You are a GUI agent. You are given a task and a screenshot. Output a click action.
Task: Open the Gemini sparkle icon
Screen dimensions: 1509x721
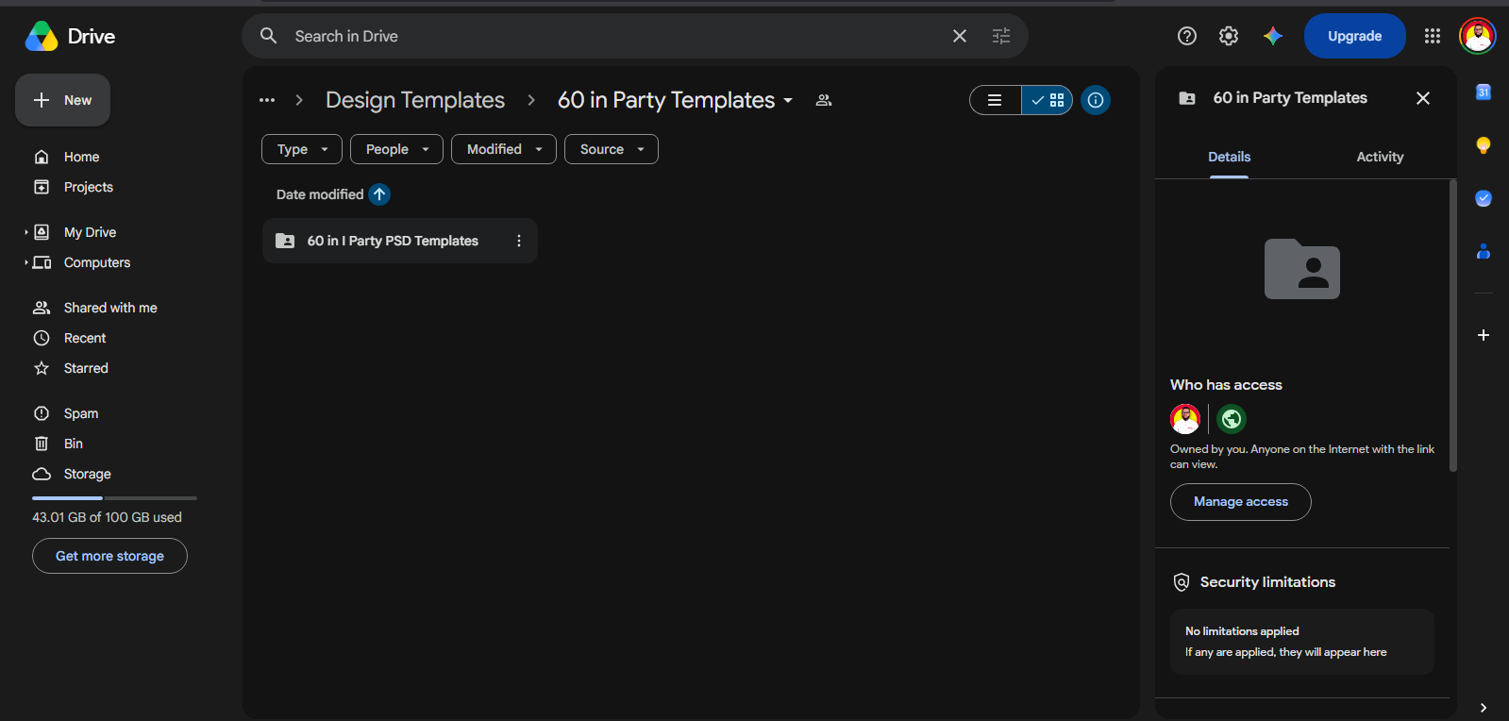tap(1273, 36)
